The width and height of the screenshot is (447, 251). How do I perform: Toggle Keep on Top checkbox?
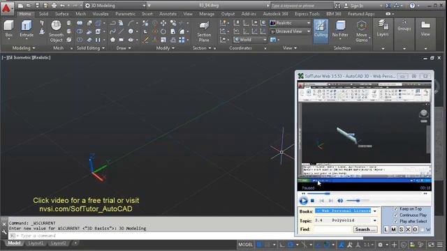point(396,208)
